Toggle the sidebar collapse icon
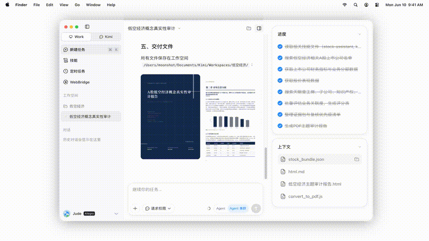This screenshot has height=241, width=429. tap(87, 27)
